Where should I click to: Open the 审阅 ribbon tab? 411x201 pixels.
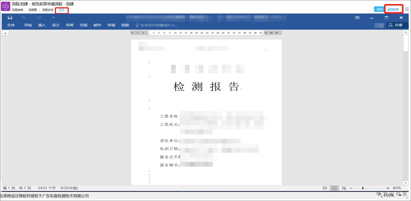click(111, 25)
